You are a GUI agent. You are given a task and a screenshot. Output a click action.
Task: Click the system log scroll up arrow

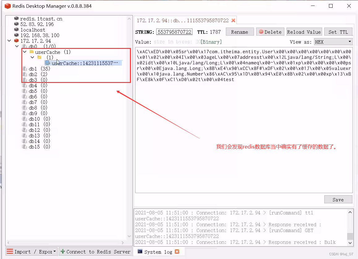pyautogui.click(x=350, y=212)
